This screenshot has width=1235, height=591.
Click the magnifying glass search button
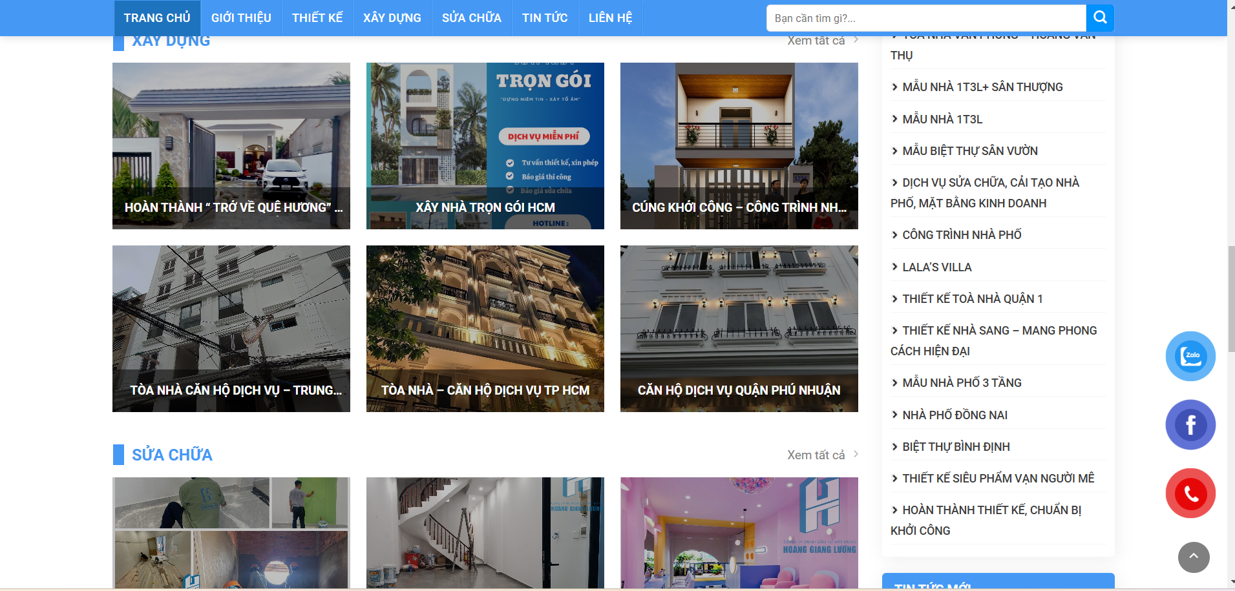coord(1100,18)
